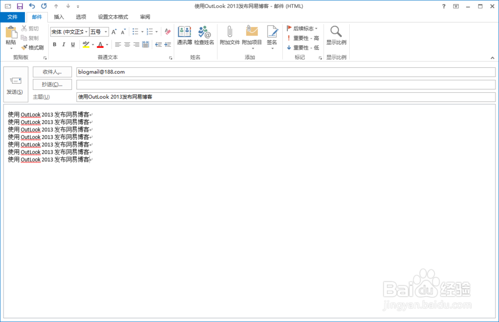Increase font size with grow font icon
The height and width of the screenshot is (322, 499).
point(114,31)
